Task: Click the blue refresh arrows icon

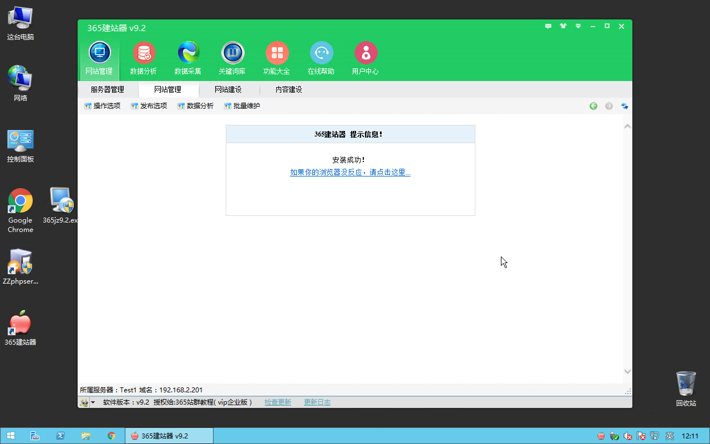Action: point(625,106)
